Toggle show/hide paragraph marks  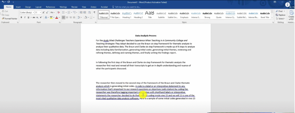coord(94,12)
